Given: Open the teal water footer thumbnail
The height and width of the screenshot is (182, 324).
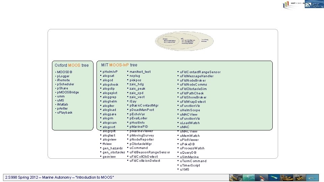Looking at the screenshot, I should (x=249, y=178).
